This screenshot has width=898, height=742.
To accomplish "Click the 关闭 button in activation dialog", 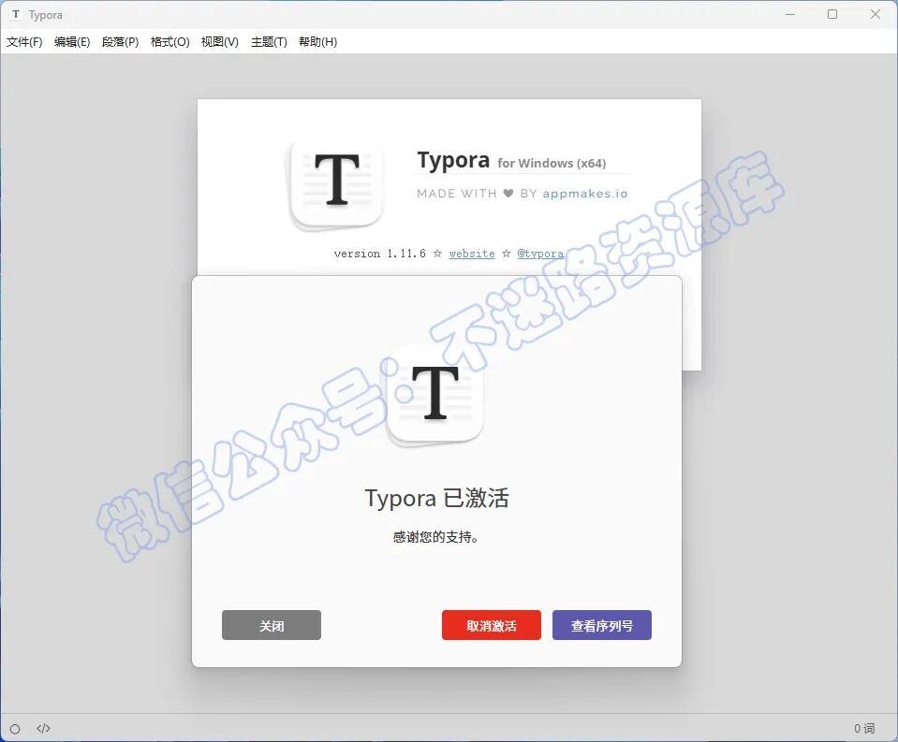I will [272, 625].
